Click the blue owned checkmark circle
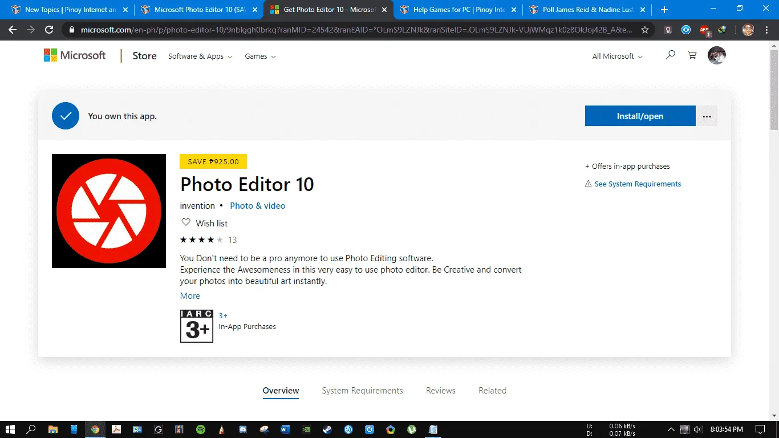Viewport: 779px width, 438px height. click(66, 116)
